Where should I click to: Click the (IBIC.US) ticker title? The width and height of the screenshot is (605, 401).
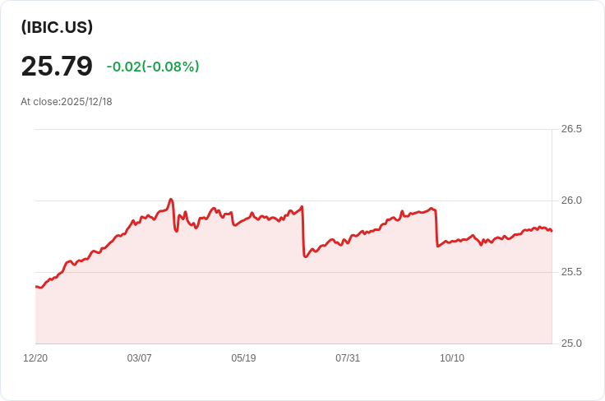click(x=57, y=27)
